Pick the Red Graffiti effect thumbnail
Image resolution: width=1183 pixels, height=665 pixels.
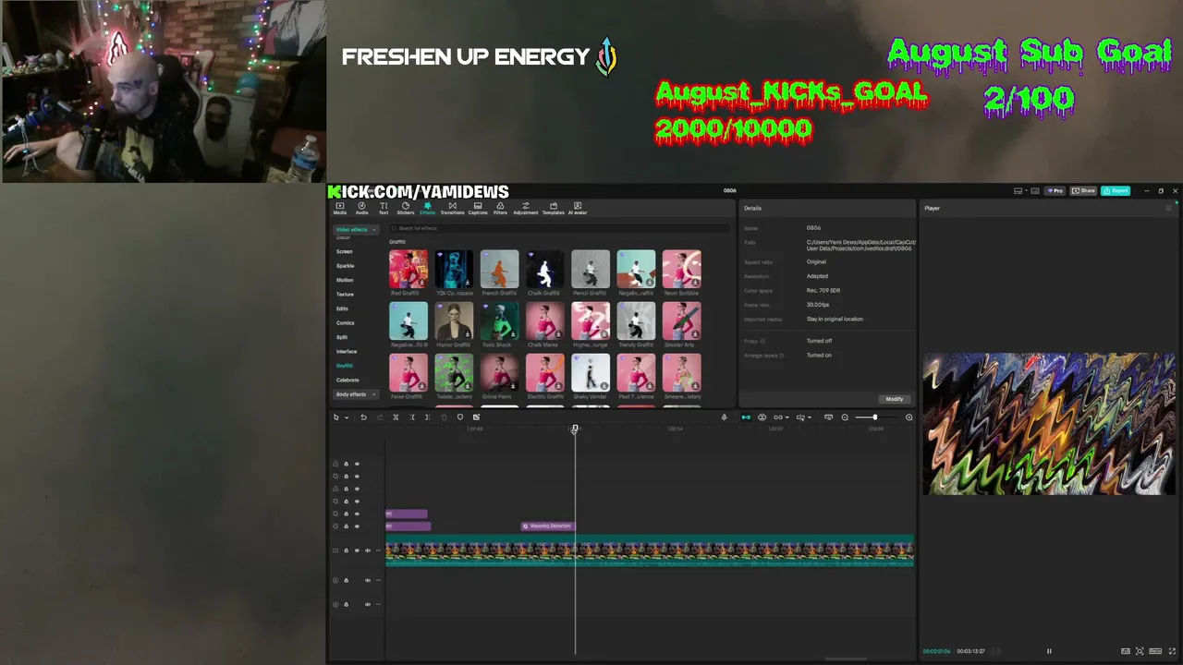tap(408, 269)
